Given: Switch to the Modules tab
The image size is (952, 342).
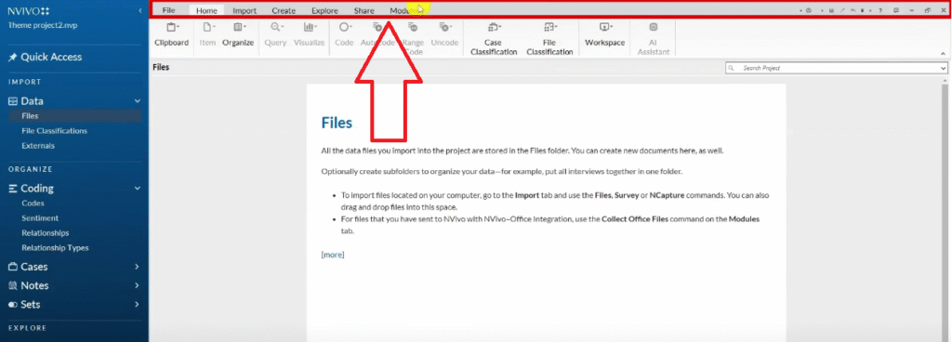Looking at the screenshot, I should [405, 10].
